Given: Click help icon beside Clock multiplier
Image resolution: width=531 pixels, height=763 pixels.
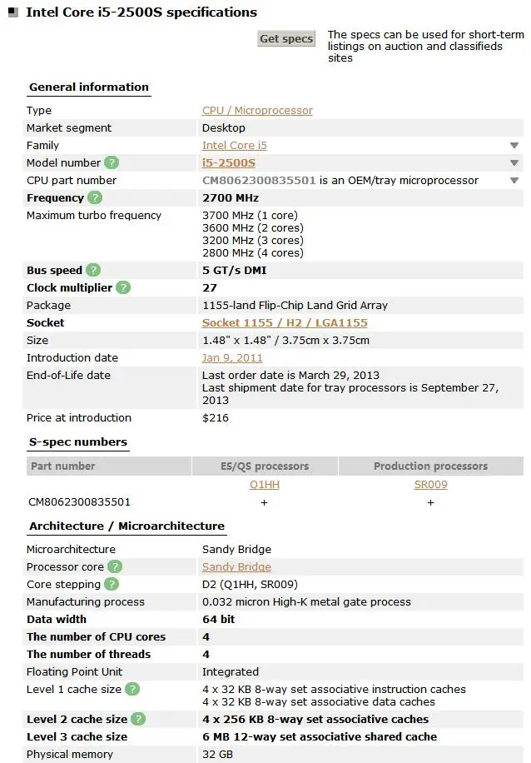Looking at the screenshot, I should pyautogui.click(x=123, y=288).
